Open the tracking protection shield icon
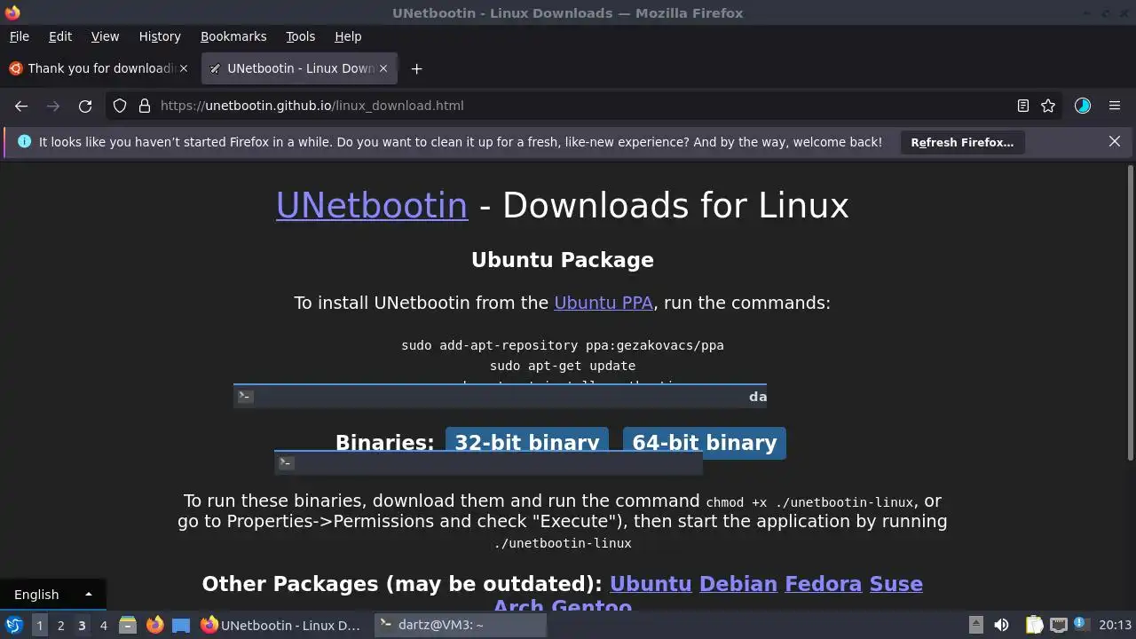 click(120, 106)
